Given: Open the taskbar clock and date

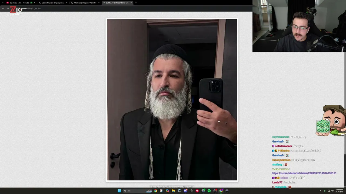Looking at the screenshot, I should pyautogui.click(x=340, y=191).
